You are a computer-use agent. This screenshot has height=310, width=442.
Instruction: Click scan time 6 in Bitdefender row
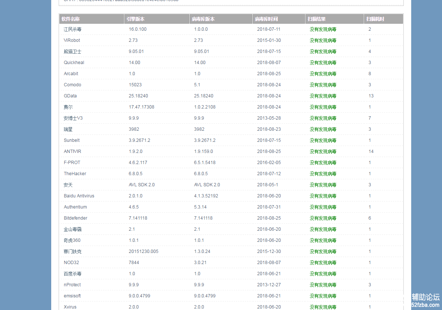[x=370, y=218]
